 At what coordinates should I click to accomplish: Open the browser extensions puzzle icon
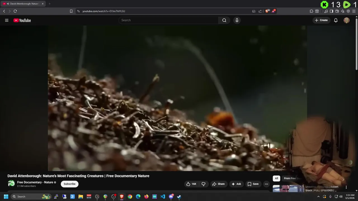click(311, 11)
